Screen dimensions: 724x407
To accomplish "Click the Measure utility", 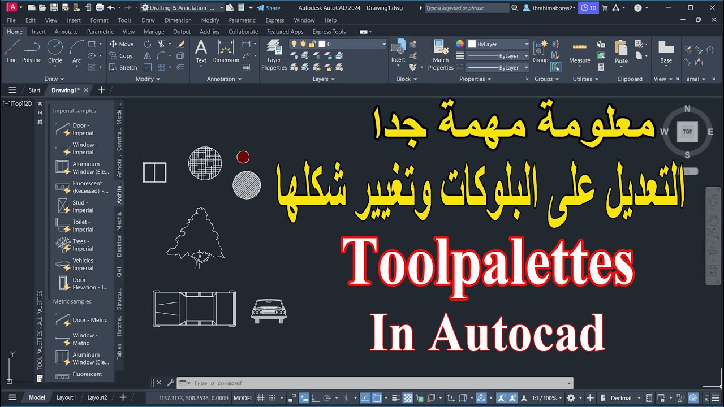I will (x=579, y=51).
